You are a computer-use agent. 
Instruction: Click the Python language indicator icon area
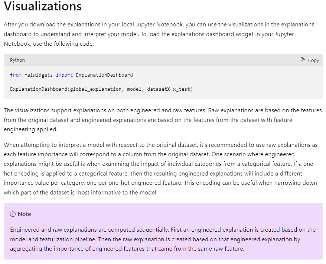(x=17, y=60)
